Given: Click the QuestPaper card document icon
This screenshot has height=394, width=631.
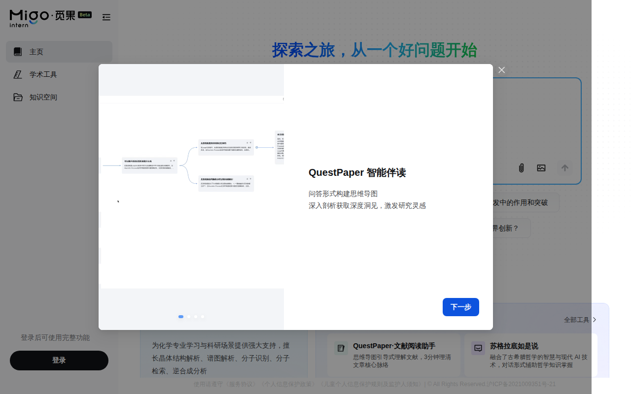Looking at the screenshot, I should [341, 348].
